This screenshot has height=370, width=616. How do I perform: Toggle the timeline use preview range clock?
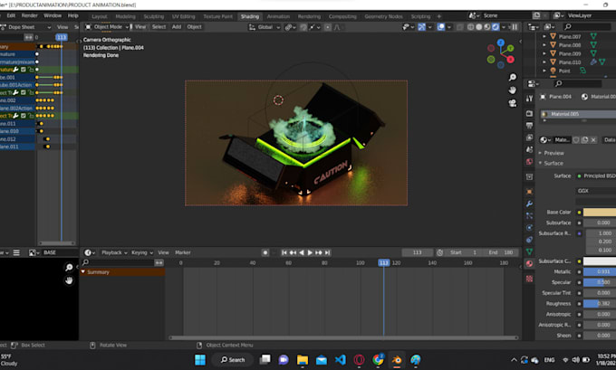440,252
